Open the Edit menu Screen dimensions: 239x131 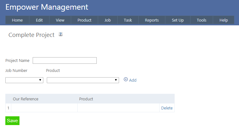click(x=39, y=20)
